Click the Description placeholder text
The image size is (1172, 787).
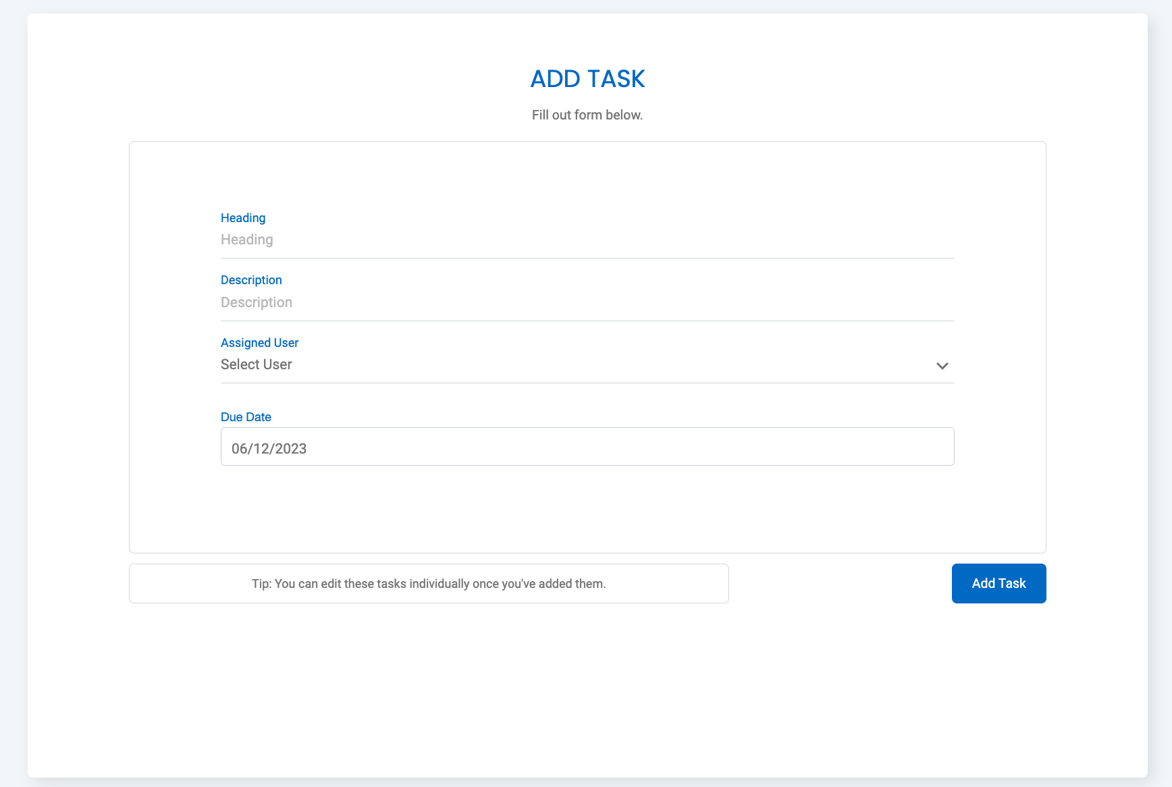click(256, 302)
